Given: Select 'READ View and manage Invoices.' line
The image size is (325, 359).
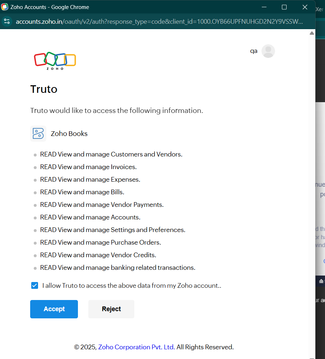Looking at the screenshot, I should click(x=88, y=167).
